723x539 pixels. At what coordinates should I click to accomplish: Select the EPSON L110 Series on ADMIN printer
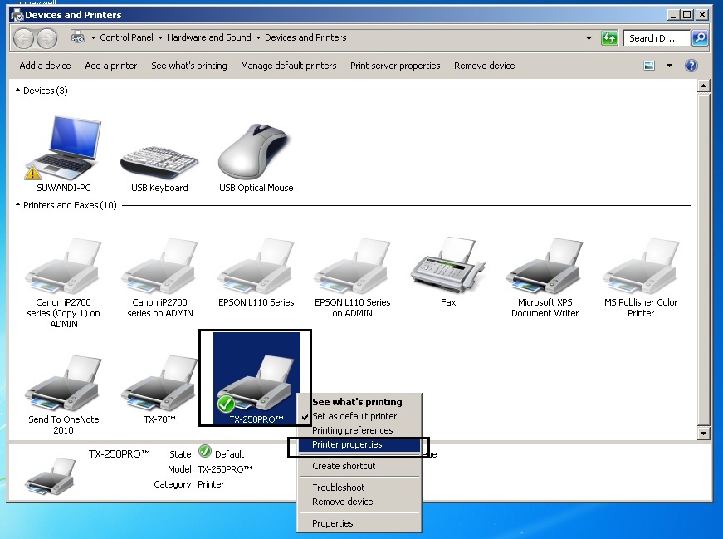point(352,266)
